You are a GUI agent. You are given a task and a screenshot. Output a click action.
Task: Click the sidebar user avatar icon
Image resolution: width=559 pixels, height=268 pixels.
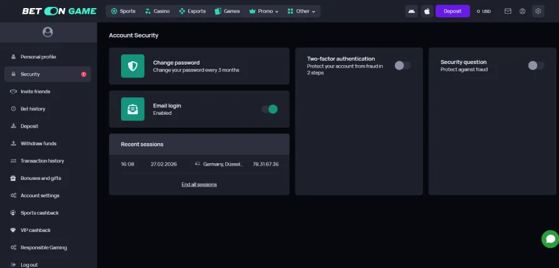[x=48, y=32]
